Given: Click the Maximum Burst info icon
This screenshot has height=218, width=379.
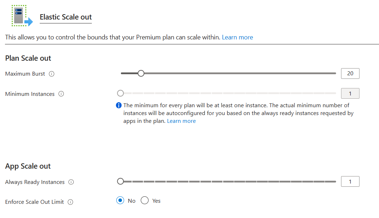Looking at the screenshot, I should point(51,74).
